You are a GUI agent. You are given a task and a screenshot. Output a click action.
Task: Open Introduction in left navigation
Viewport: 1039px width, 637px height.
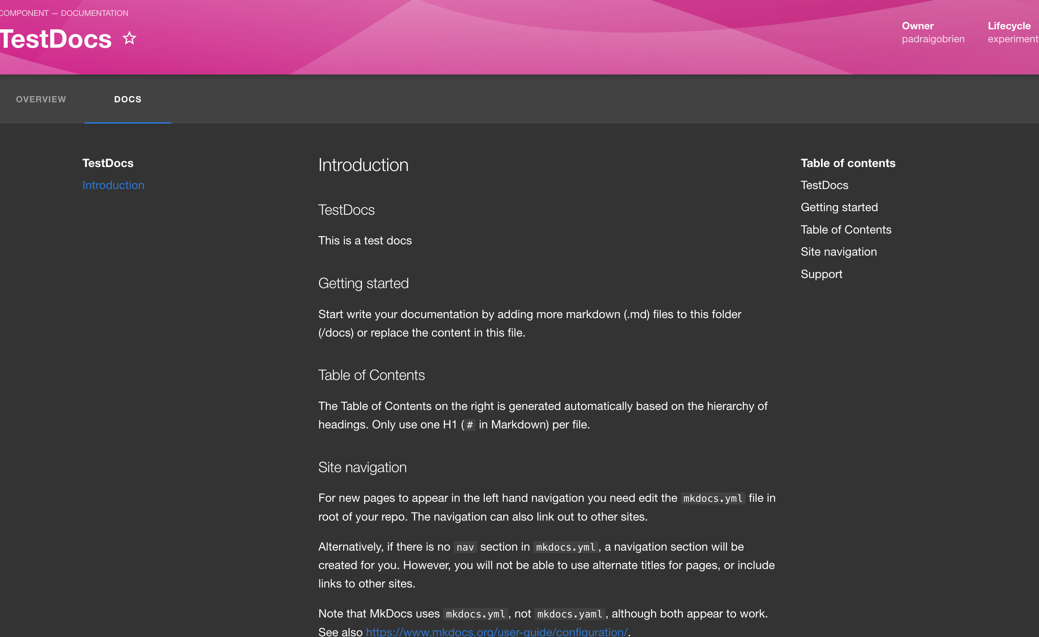pyautogui.click(x=113, y=185)
